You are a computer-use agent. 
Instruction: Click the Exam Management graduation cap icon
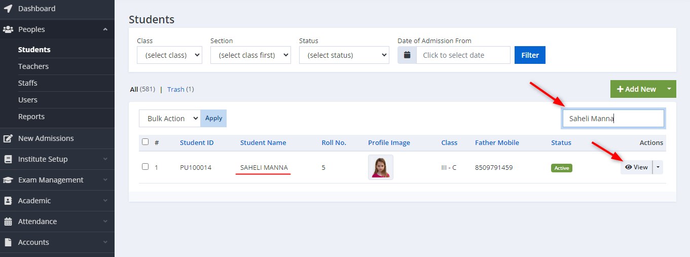click(8, 180)
